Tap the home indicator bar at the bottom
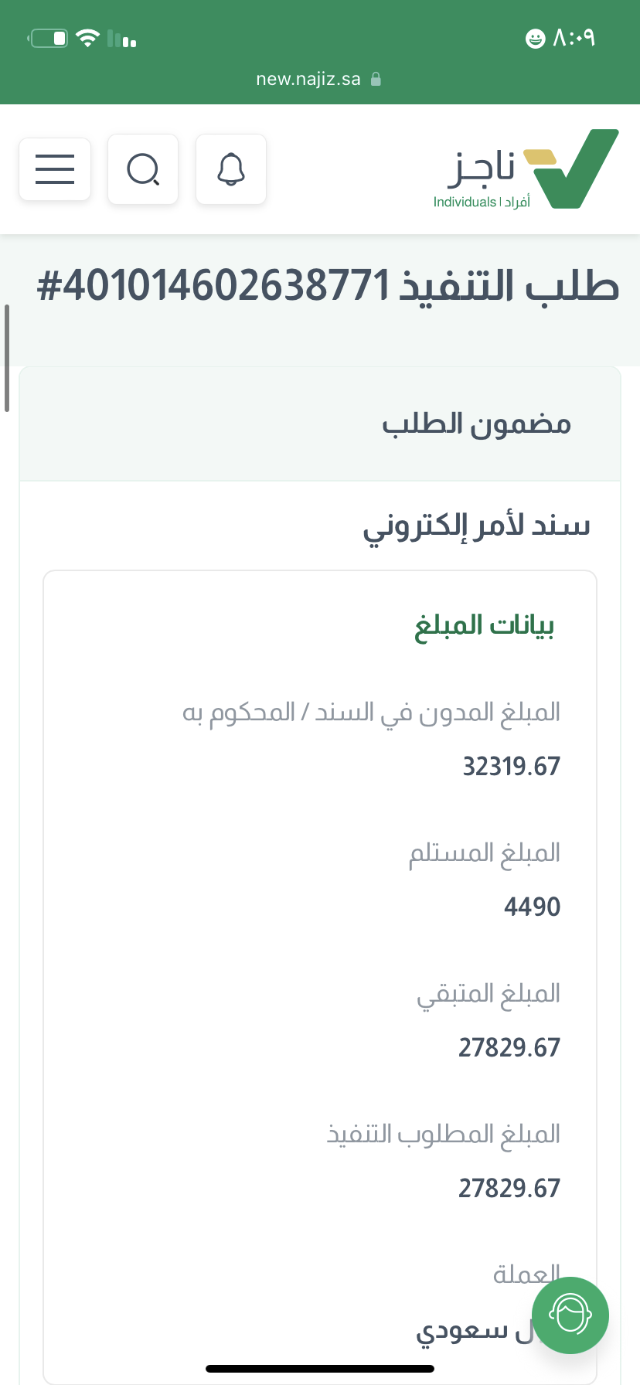 point(320,1369)
